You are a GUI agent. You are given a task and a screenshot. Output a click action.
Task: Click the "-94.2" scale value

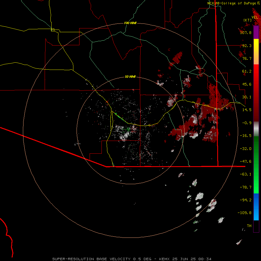[246, 200]
